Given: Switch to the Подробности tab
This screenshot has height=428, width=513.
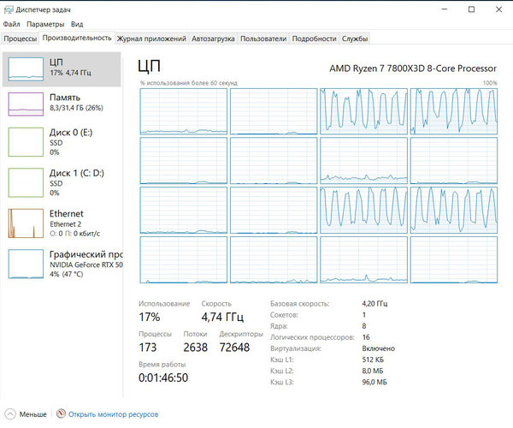Looking at the screenshot, I should [314, 39].
